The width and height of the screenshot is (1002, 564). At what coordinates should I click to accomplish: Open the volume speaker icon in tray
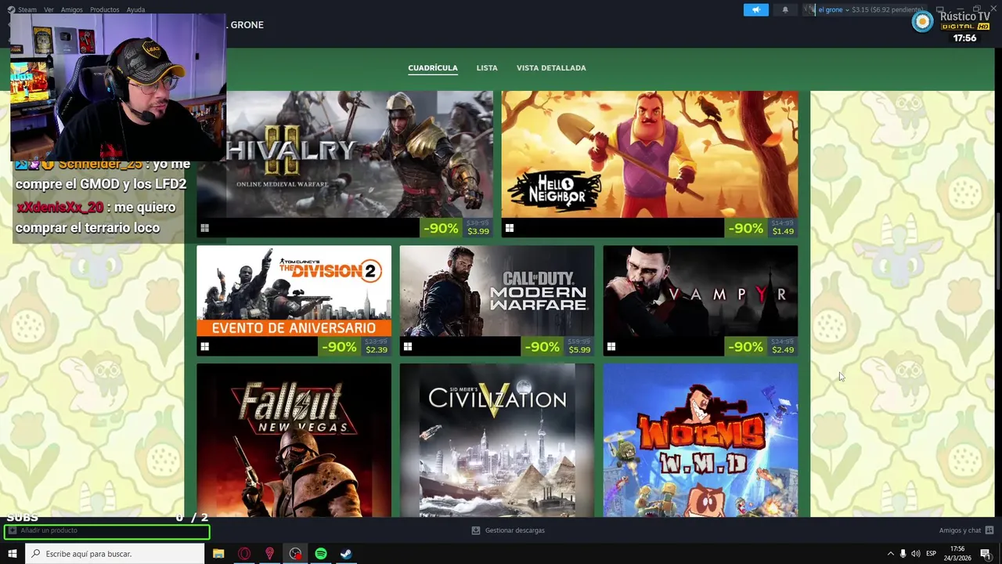[916, 554]
